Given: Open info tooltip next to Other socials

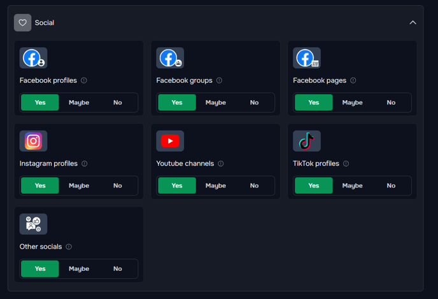Looking at the screenshot, I should click(x=69, y=247).
